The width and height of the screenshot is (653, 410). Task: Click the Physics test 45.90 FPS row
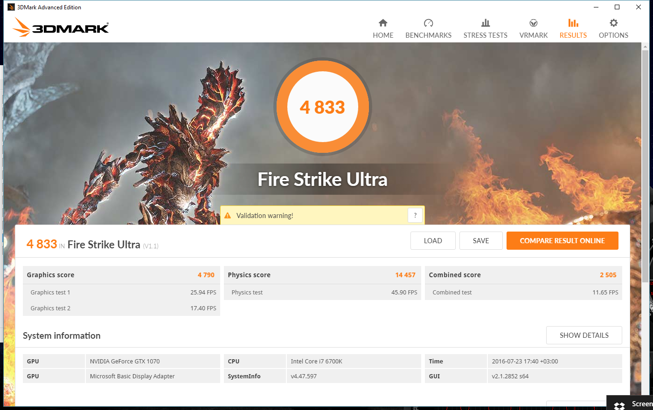pos(322,292)
